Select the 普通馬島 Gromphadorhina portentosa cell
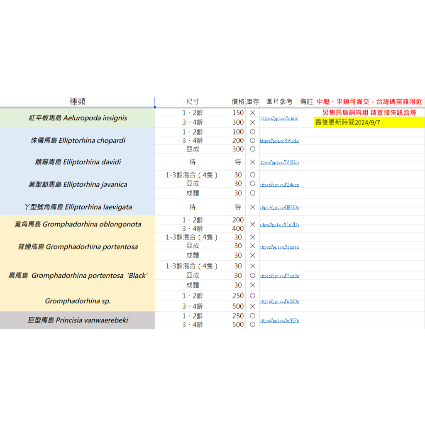Image resolution: width=425 pixels, height=425 pixels. pyautogui.click(x=78, y=247)
